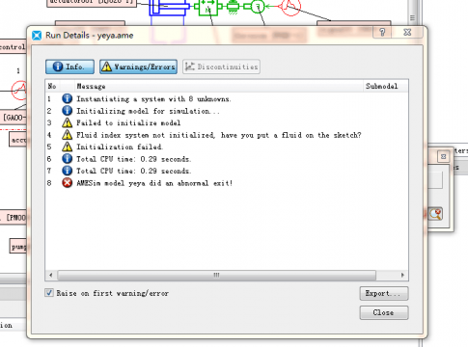
Task: Click the Fluid index system warning icon
Action: 67,135
